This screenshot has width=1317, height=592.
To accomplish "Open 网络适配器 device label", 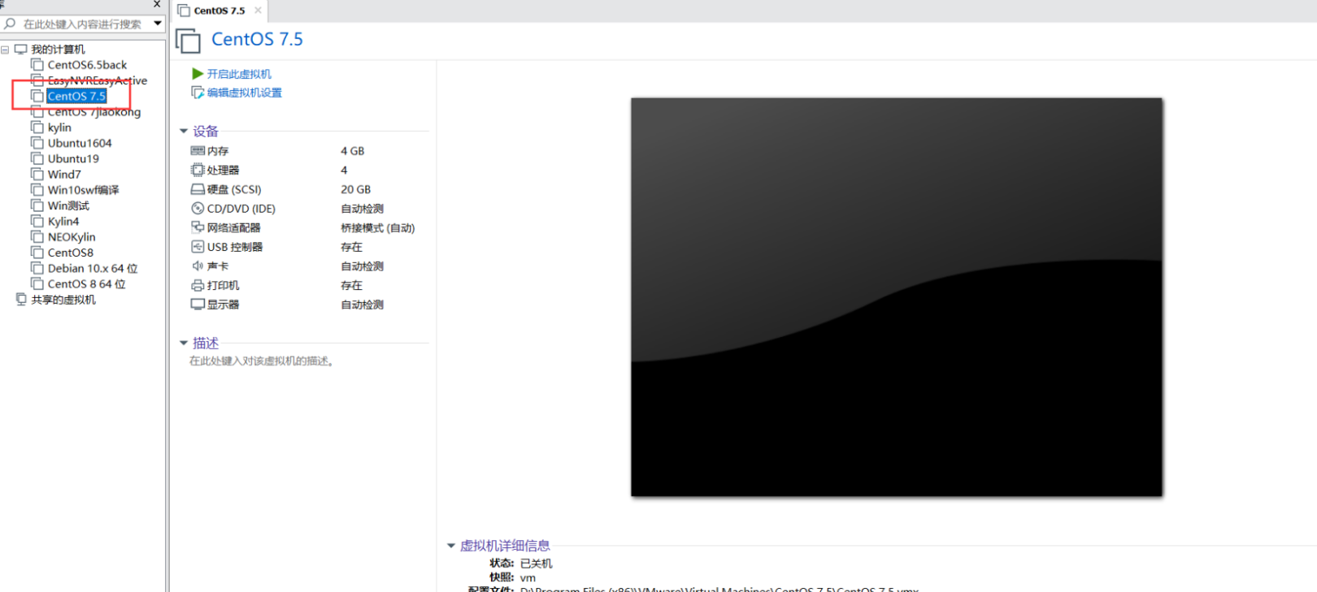I will [233, 228].
